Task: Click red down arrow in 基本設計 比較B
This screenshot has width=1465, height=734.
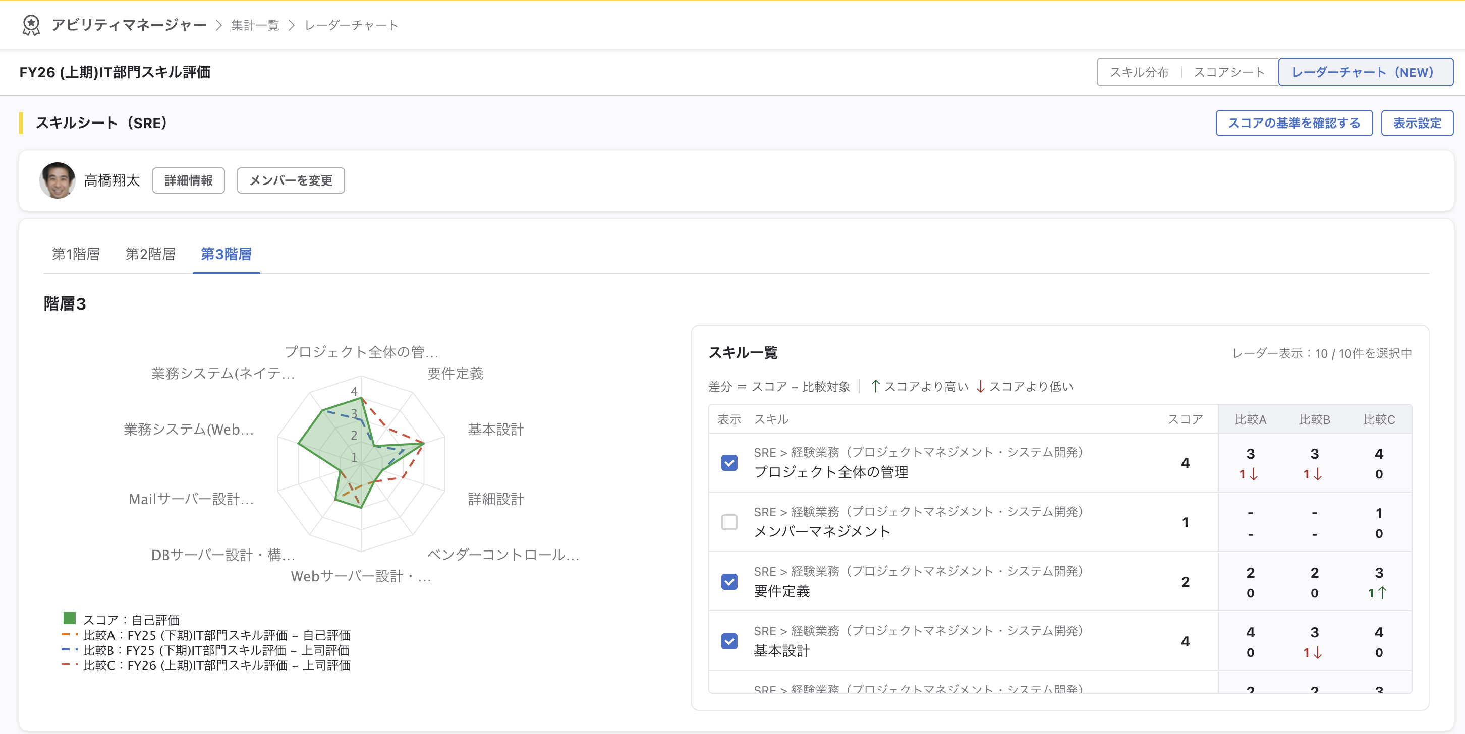Action: (x=1318, y=653)
